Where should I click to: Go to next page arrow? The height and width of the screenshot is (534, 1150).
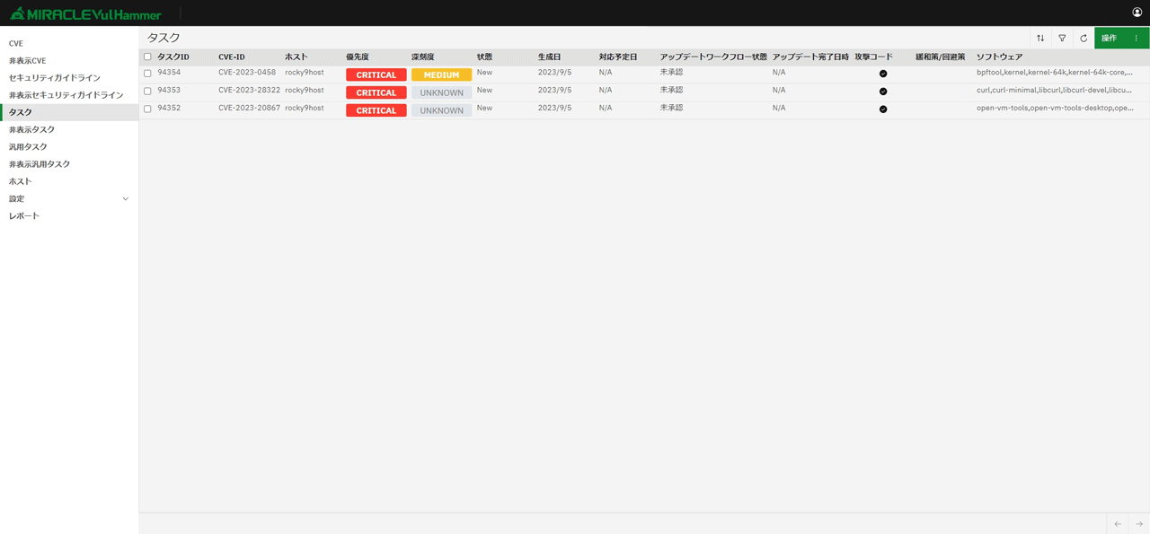point(1138,524)
